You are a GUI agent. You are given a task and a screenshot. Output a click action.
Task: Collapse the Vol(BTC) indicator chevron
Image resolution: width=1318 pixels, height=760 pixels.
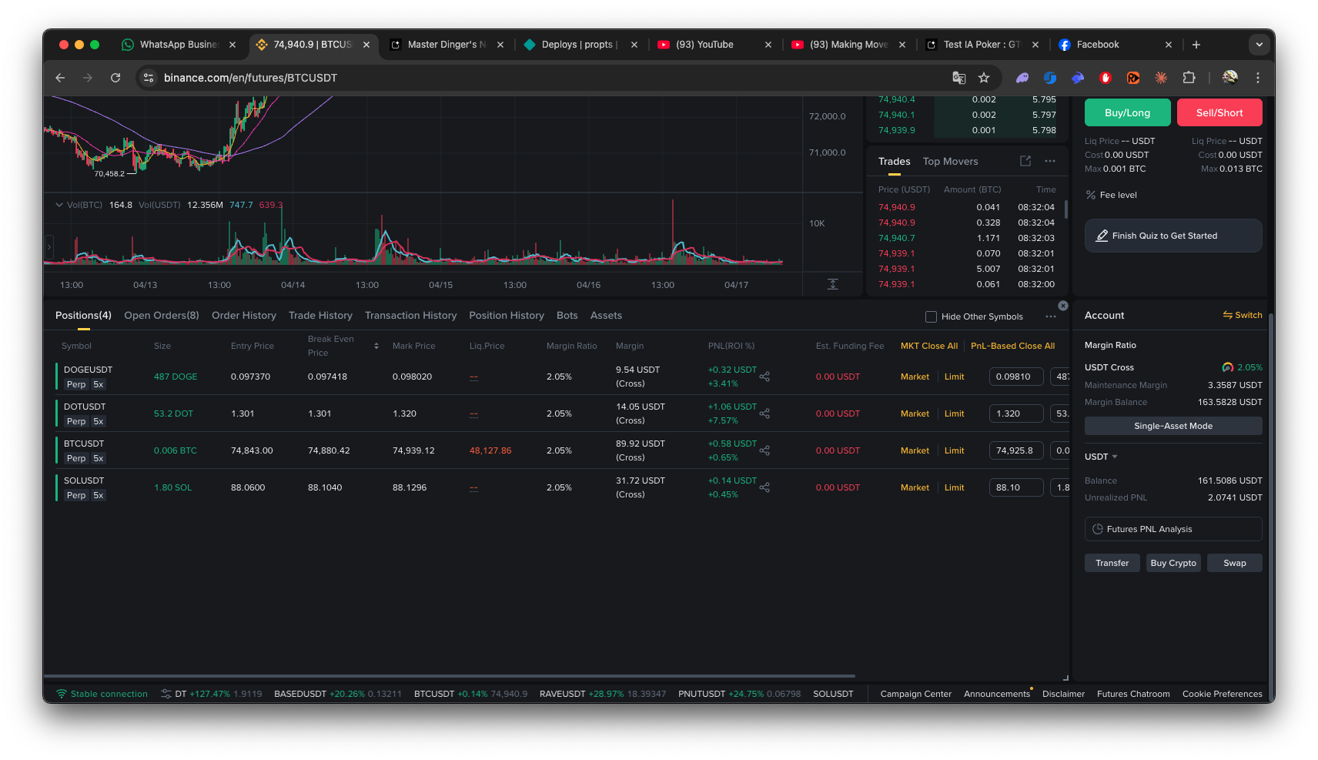pyautogui.click(x=59, y=205)
